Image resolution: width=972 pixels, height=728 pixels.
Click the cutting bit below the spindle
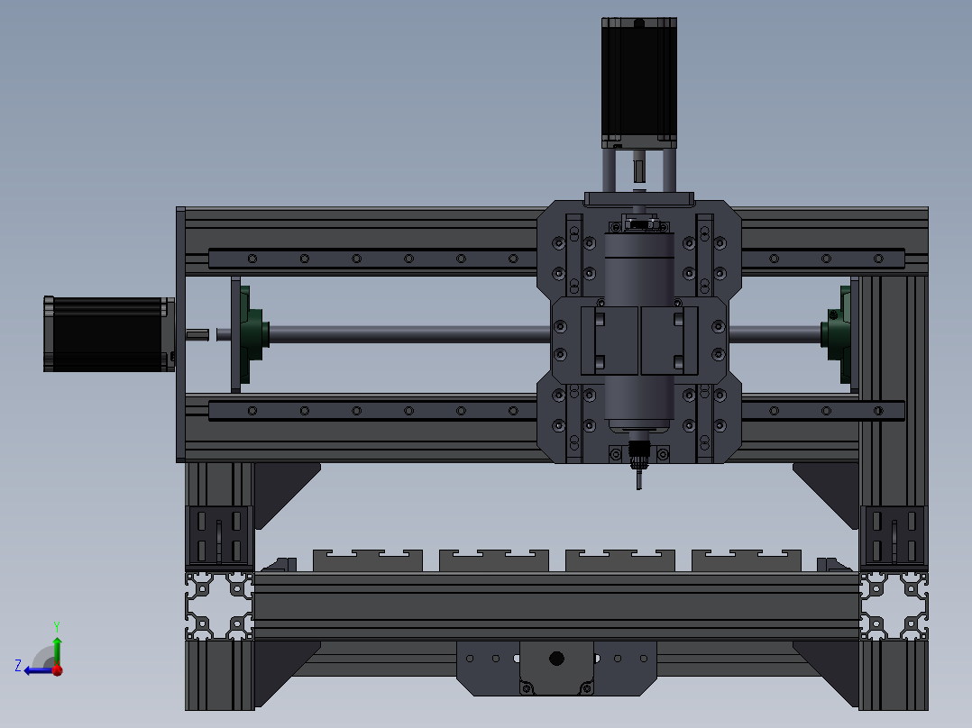point(639,479)
